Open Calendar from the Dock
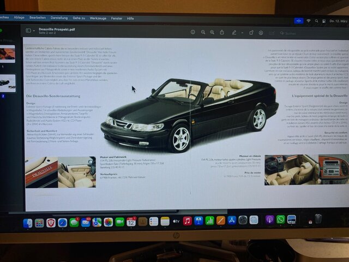Image resolution: width=349 pixels, height=262 pixels. click(x=131, y=222)
